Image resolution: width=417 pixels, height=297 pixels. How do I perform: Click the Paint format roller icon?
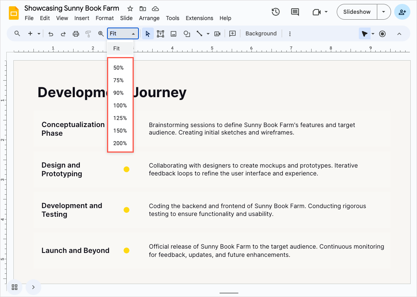click(88, 34)
